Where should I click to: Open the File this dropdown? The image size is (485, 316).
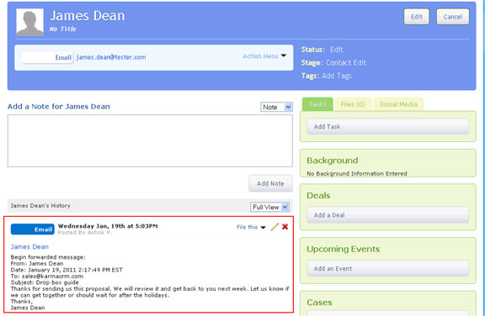pyautogui.click(x=251, y=228)
